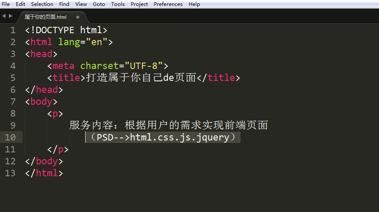The width and height of the screenshot is (379, 212).
Task: Click the DOCTYPE declaration on line 1
Action: click(66, 30)
